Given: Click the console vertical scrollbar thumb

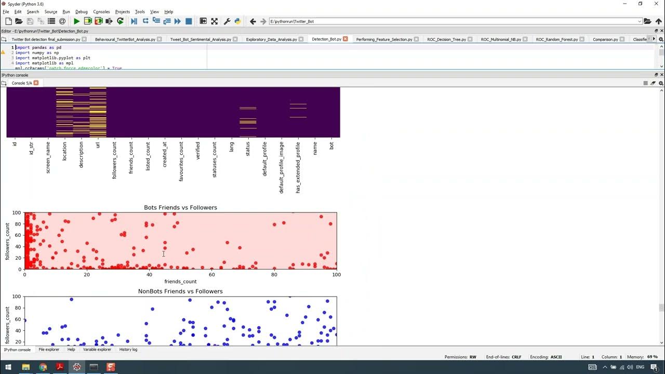Looking at the screenshot, I should click(661, 308).
